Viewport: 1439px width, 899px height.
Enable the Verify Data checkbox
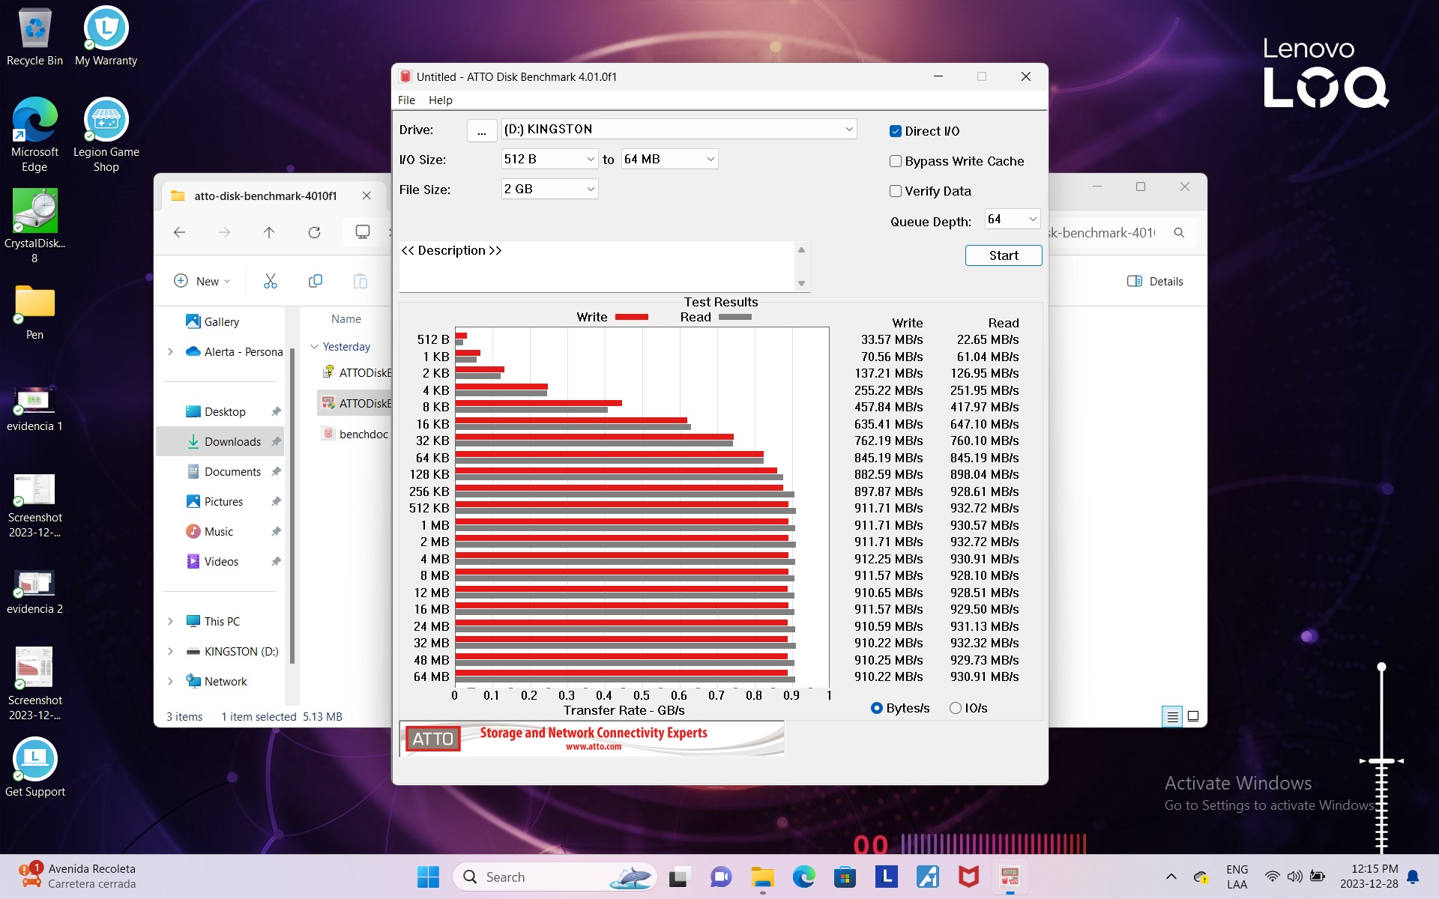coord(895,191)
